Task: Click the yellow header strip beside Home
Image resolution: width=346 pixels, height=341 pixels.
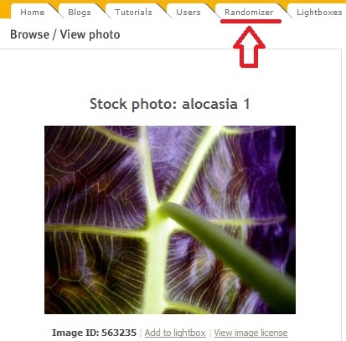Action: 5,11
